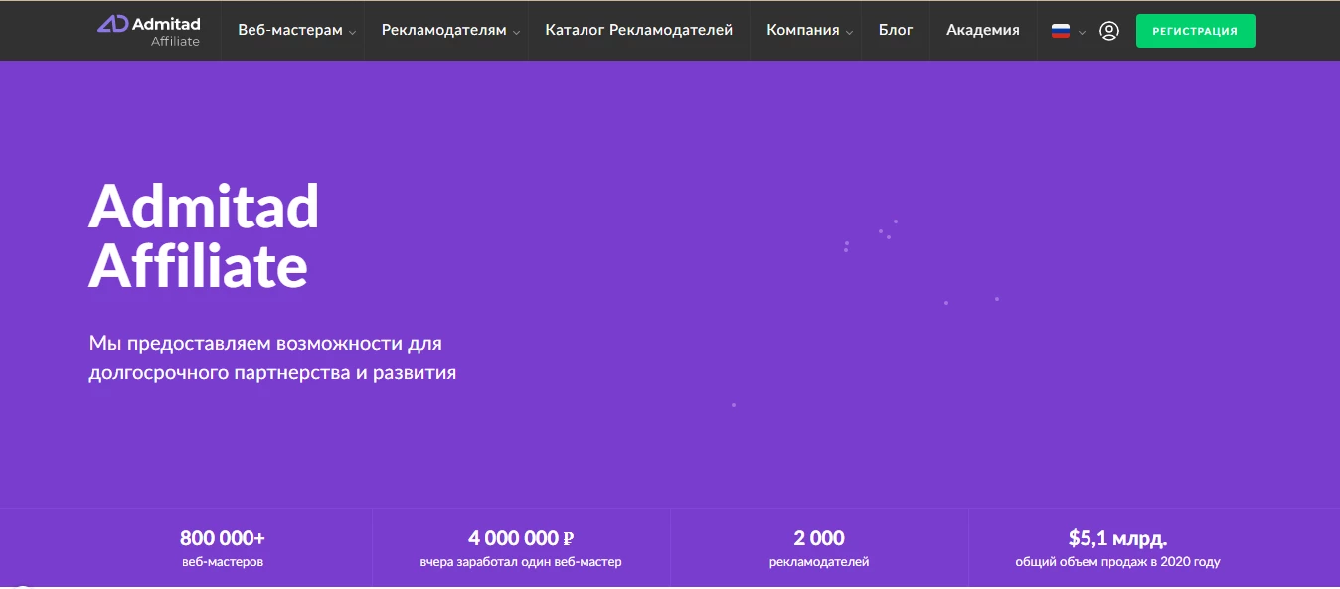The width and height of the screenshot is (1340, 589).
Task: Go to the Блог section
Action: (x=896, y=30)
